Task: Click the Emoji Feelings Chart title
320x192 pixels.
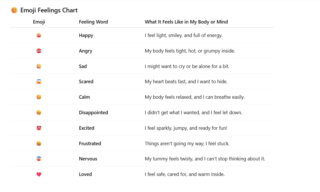Action: point(49,10)
